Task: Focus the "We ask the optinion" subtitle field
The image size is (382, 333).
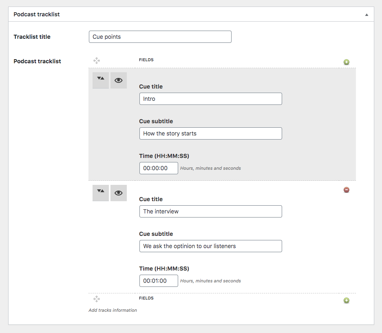Action: tap(211, 246)
